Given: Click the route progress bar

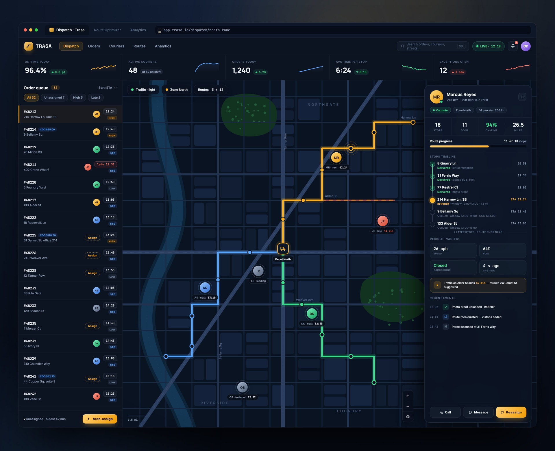Looking at the screenshot, I should [478, 147].
